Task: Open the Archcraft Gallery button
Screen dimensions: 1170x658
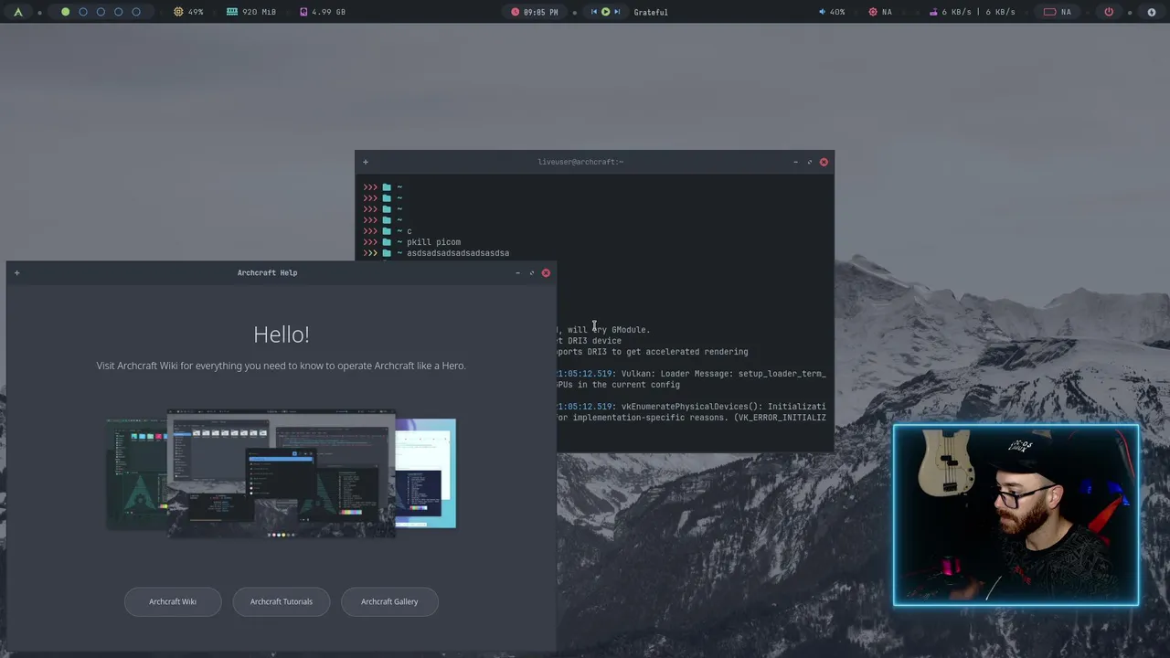Action: (389, 601)
